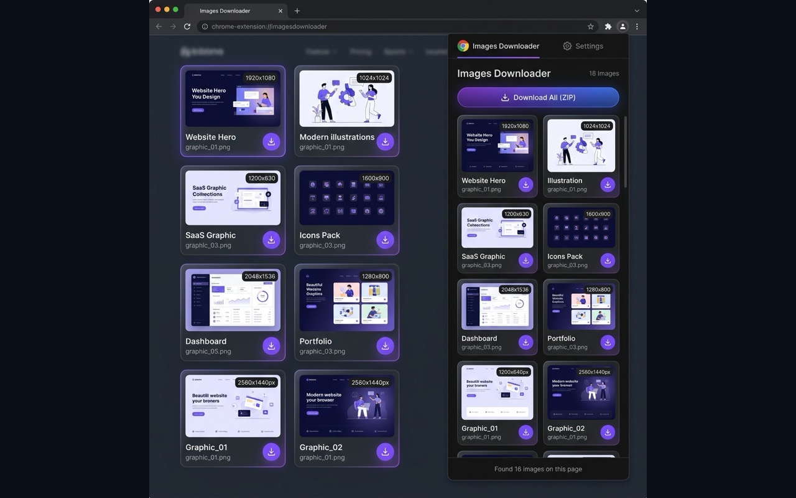Expand the tab search chevron

pos(637,11)
